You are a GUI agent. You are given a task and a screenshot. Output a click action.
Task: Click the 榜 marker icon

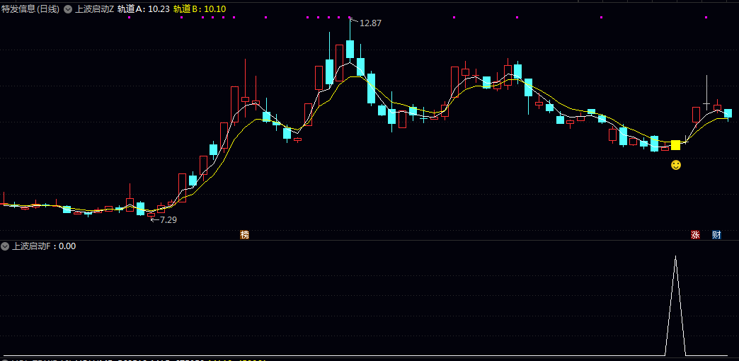pyautogui.click(x=244, y=235)
